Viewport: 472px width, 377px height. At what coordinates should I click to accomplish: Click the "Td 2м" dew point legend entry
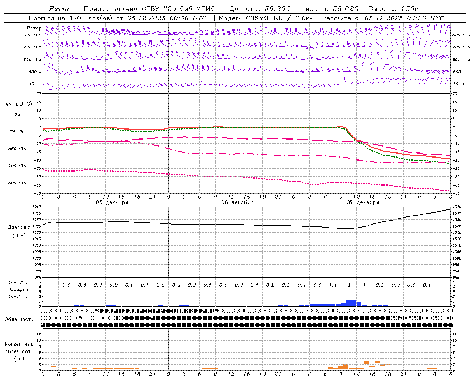(x=17, y=132)
